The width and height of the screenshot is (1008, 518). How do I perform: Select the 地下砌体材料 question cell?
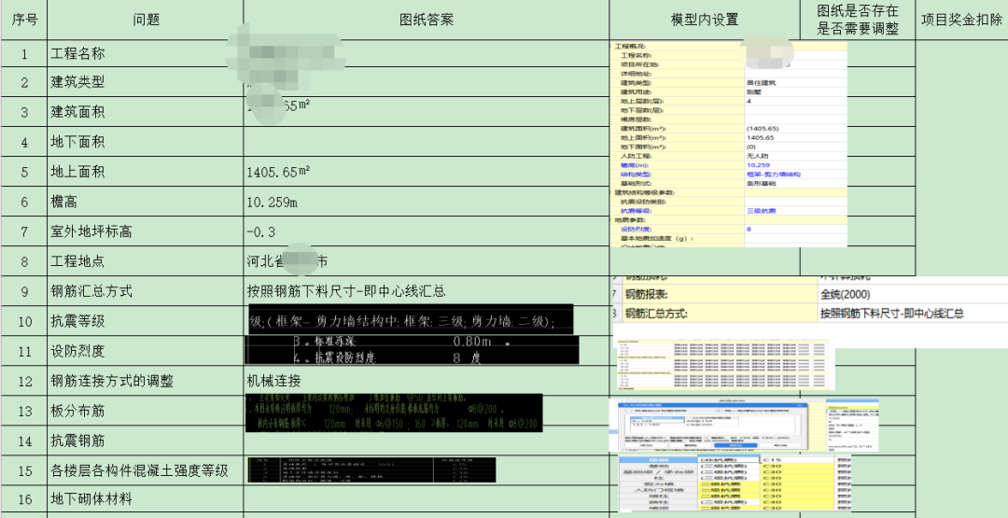point(146,499)
